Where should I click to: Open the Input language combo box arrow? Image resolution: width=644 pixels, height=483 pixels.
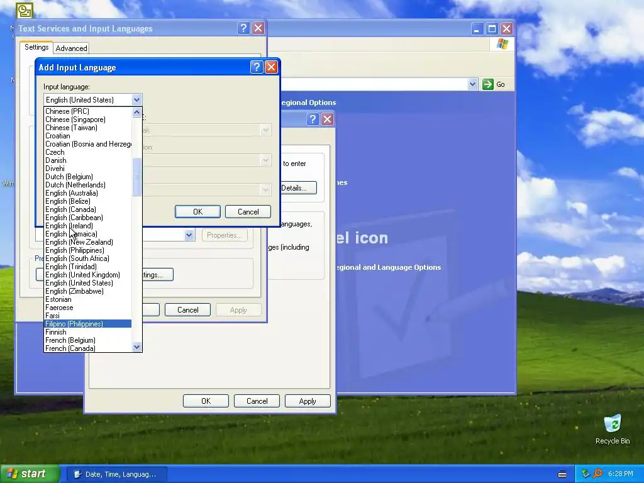point(136,100)
